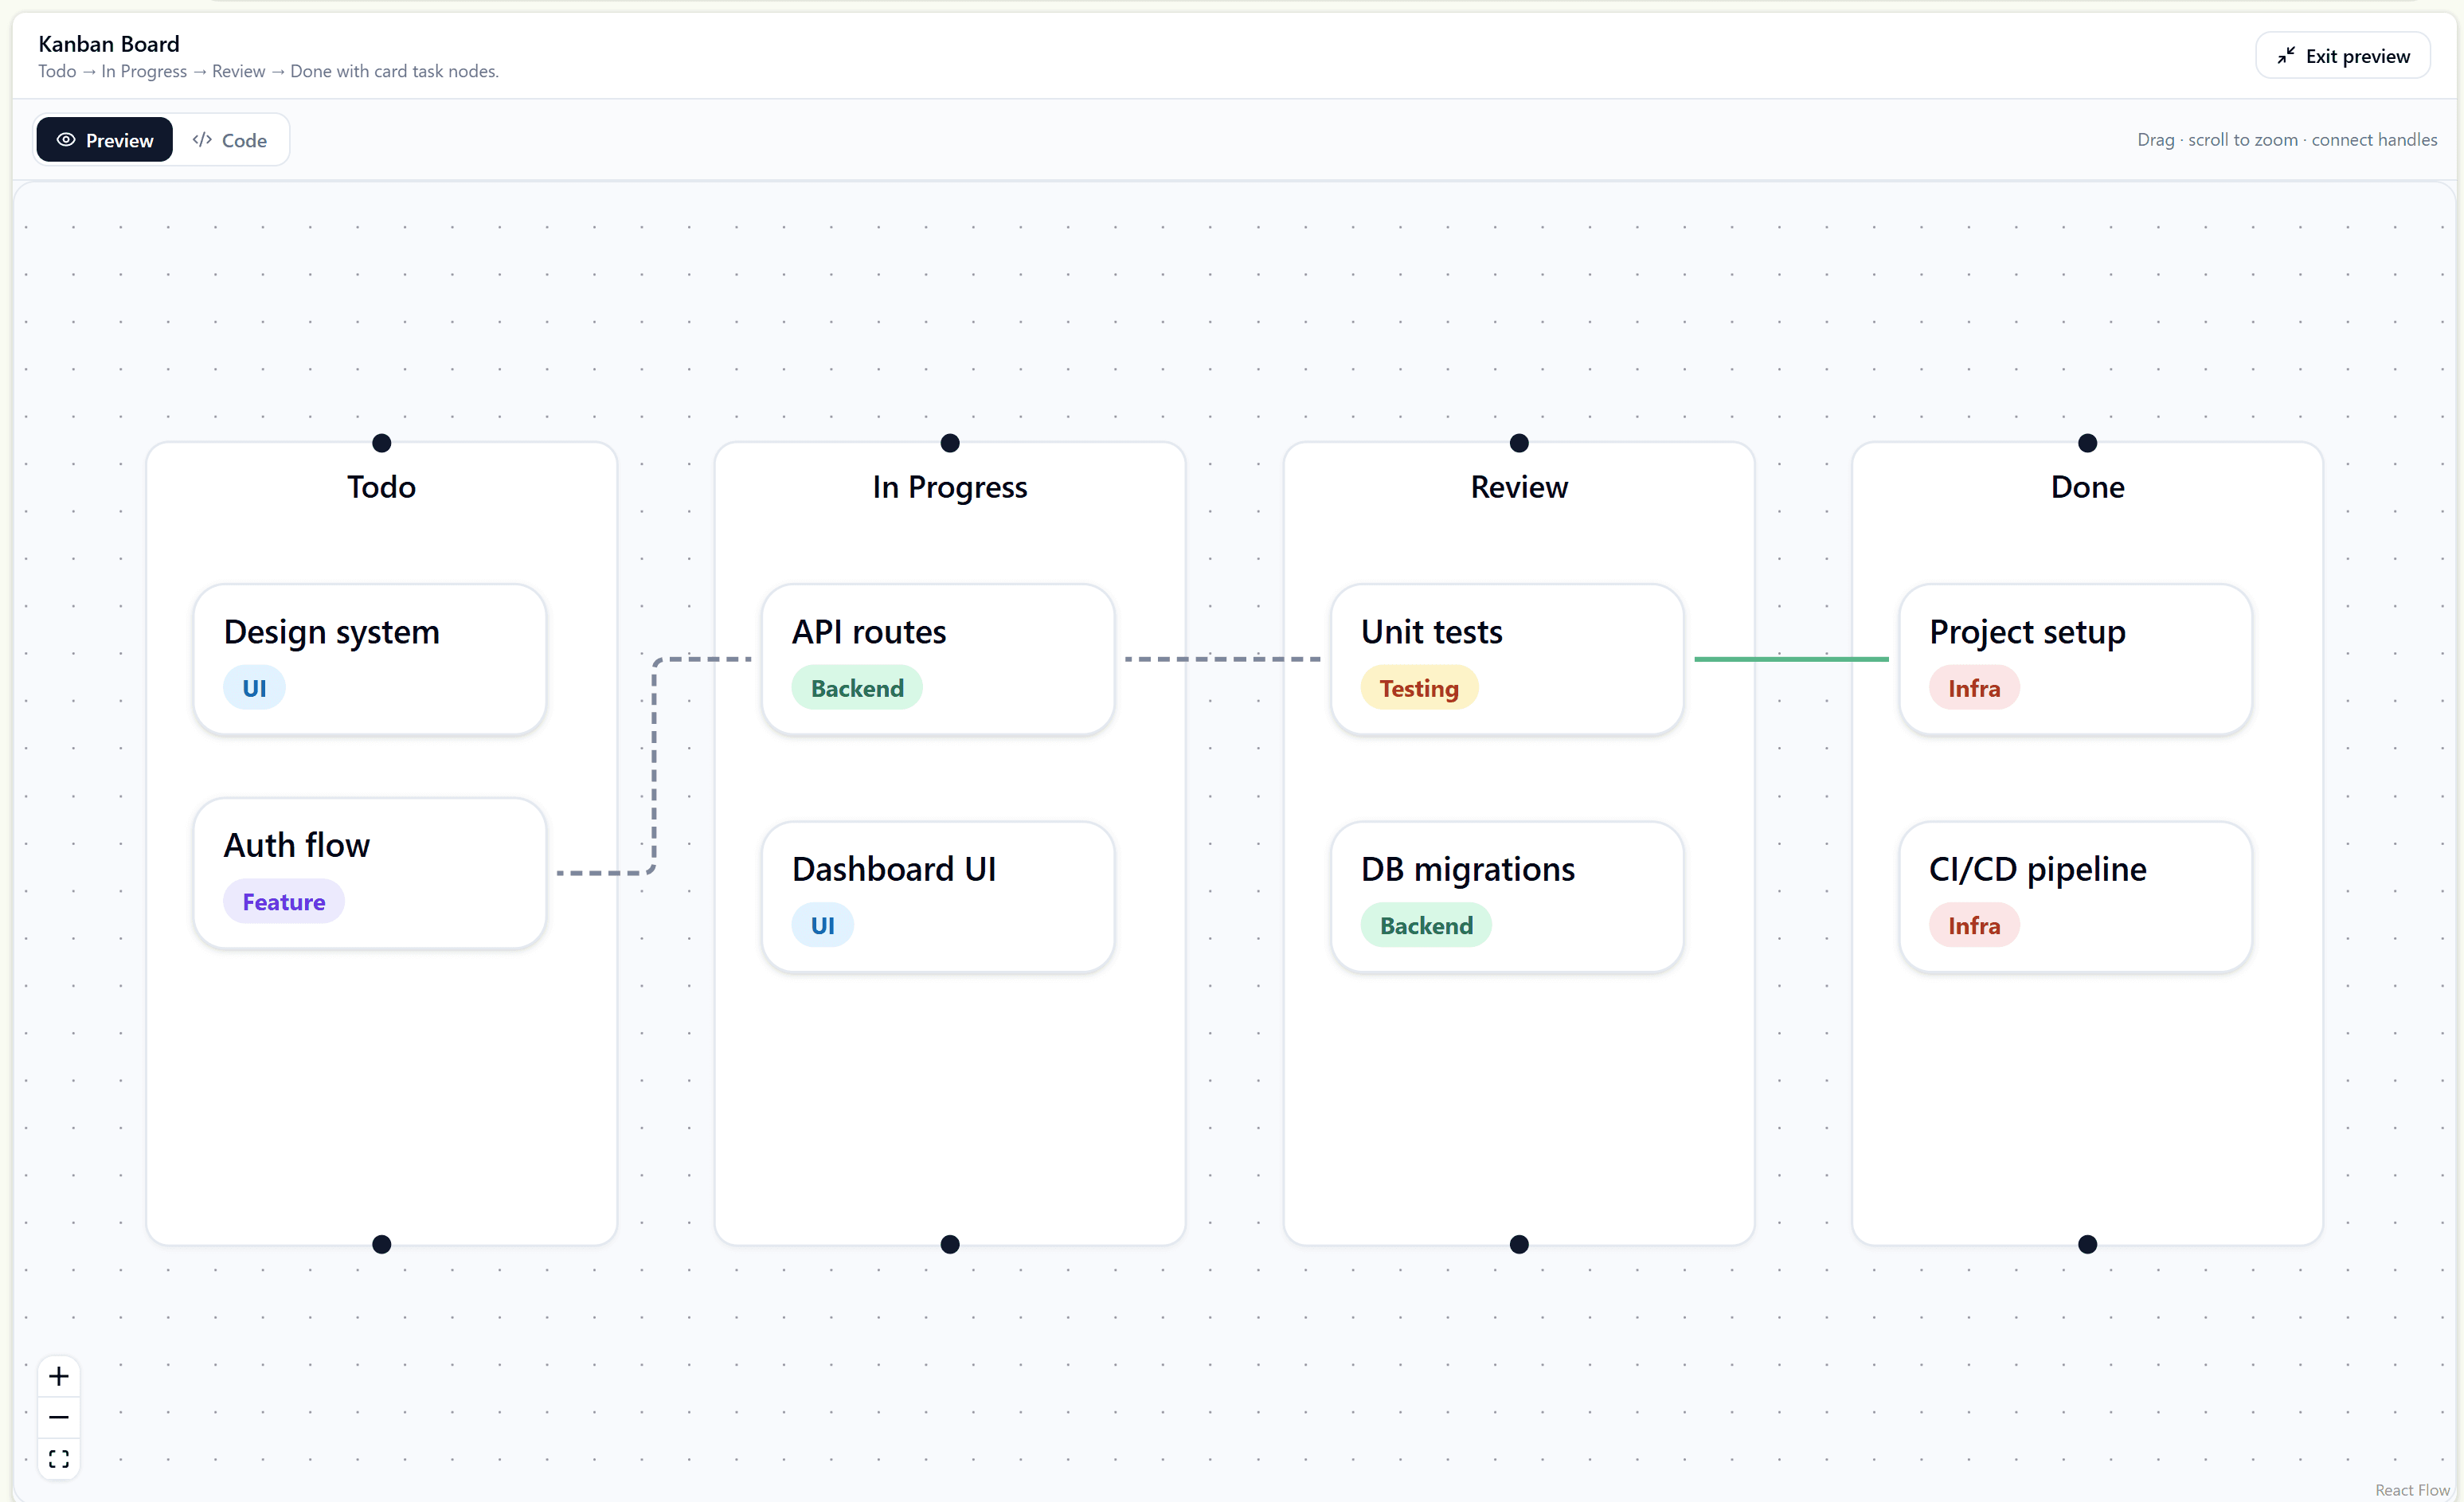Select the Dashboard UI card

click(x=938, y=896)
